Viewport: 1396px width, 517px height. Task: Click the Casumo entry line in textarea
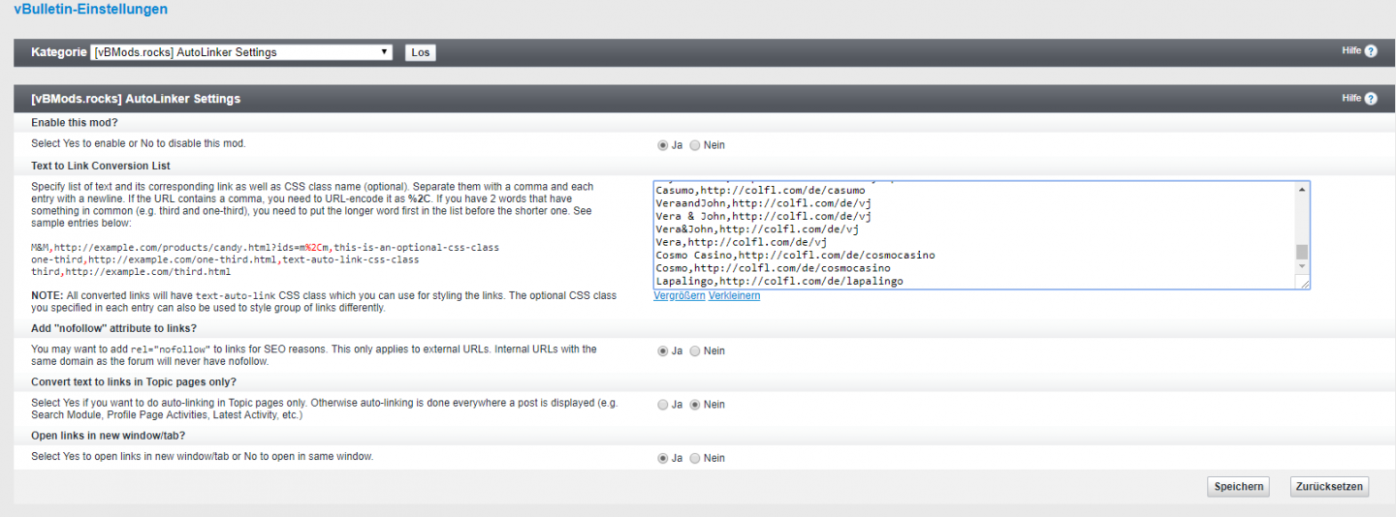click(760, 191)
